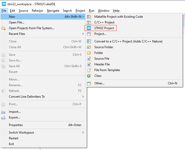Click the STM32 Project IDE icon
This screenshot has width=185, height=150.
[89, 28]
